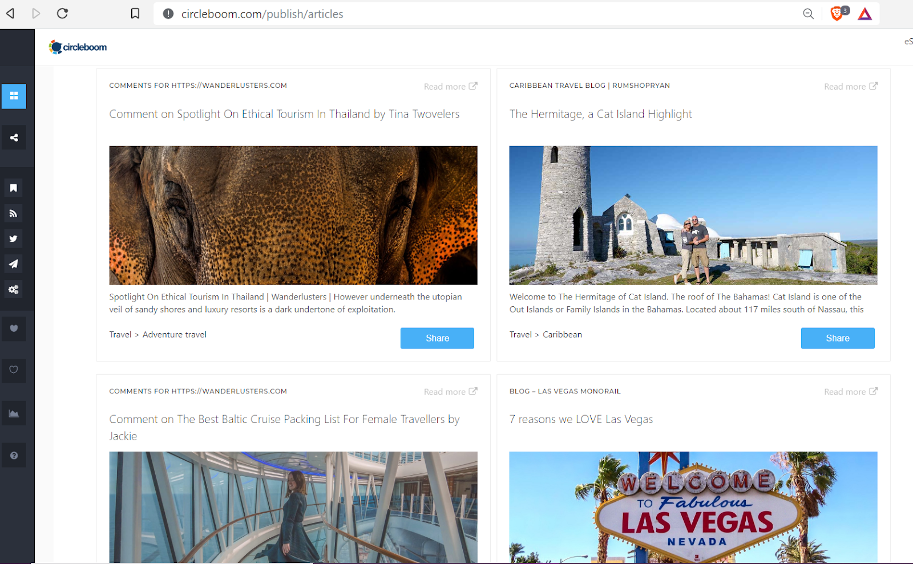Click the Circleboom logo
The height and width of the screenshot is (564, 913).
(x=78, y=47)
